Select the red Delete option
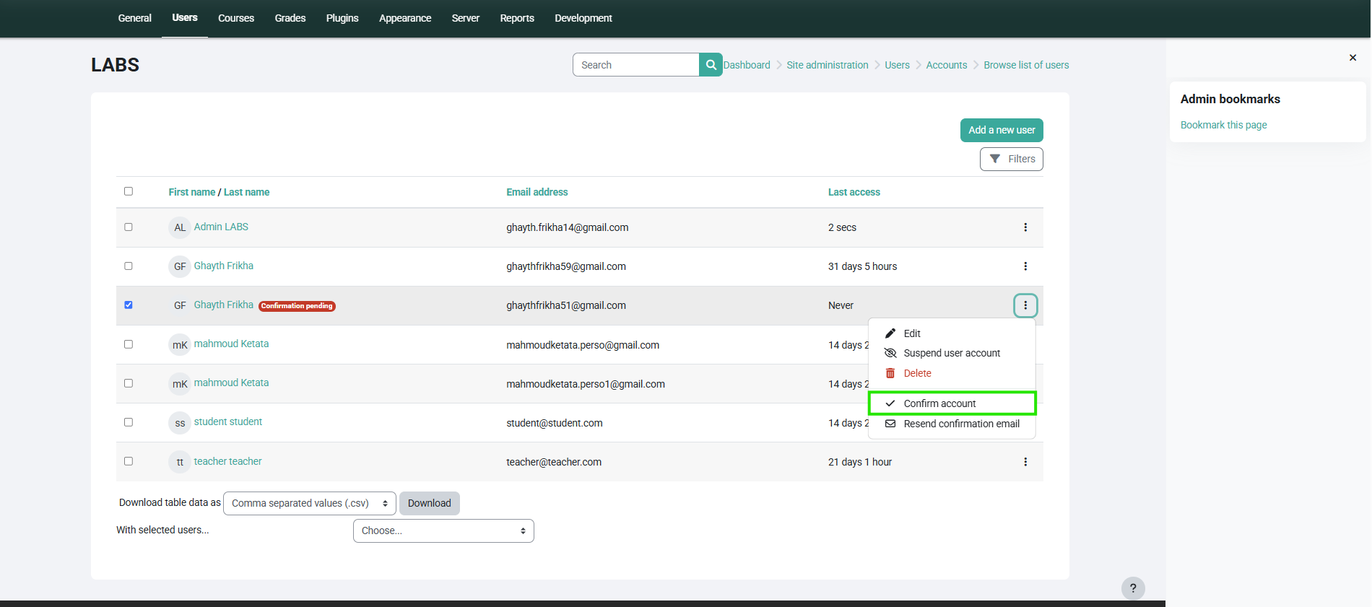The width and height of the screenshot is (1372, 607). 917,373
